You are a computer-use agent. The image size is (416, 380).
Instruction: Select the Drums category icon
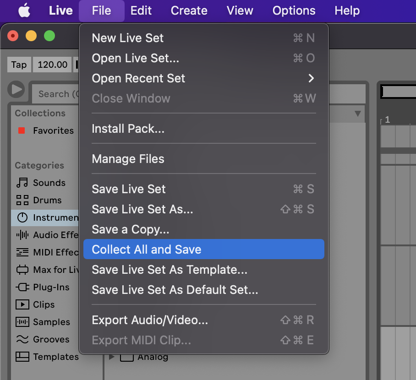pos(22,200)
